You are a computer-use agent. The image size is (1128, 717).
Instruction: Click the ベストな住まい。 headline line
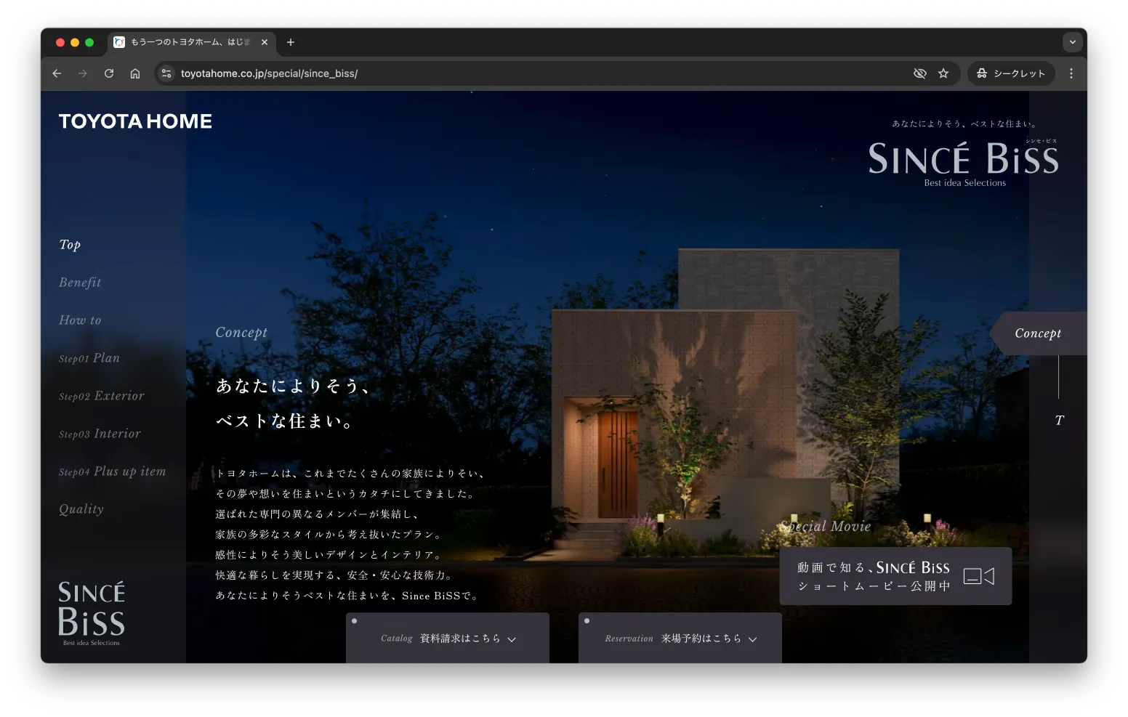click(284, 421)
